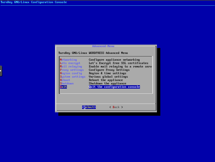Image resolution: width=215 pixels, height=162 pixels.
Task: Click 'TurnKey GNU/Linux WORDPRESS Advanced Menu' heading
Action: (93, 53)
